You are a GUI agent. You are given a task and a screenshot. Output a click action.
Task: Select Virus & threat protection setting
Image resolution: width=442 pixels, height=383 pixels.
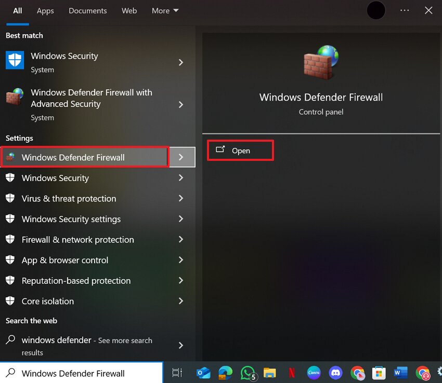[69, 198]
